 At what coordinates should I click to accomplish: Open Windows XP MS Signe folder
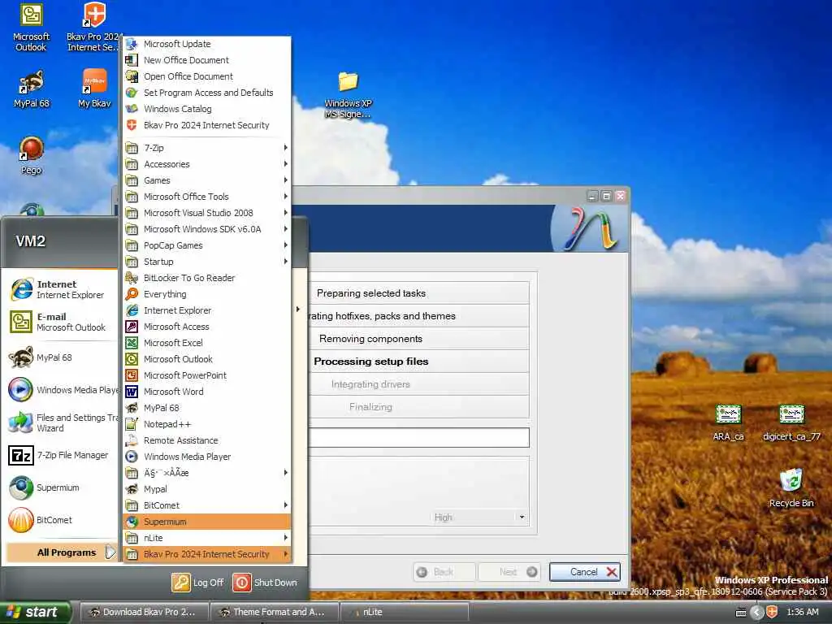[x=348, y=94]
